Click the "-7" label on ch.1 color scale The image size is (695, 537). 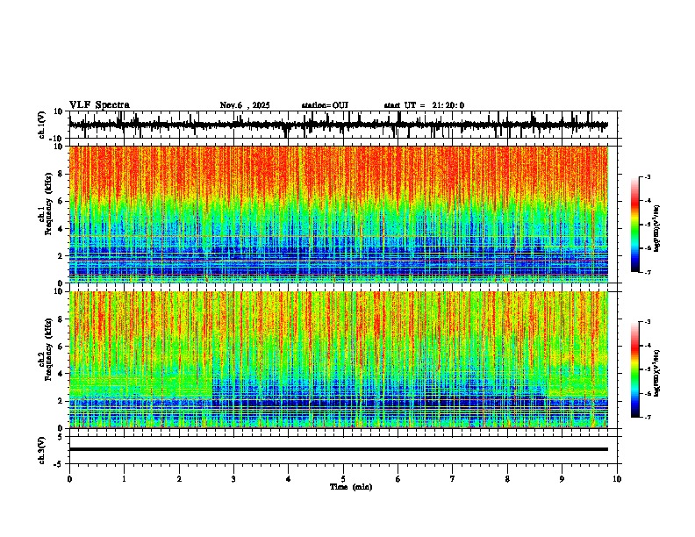click(647, 272)
